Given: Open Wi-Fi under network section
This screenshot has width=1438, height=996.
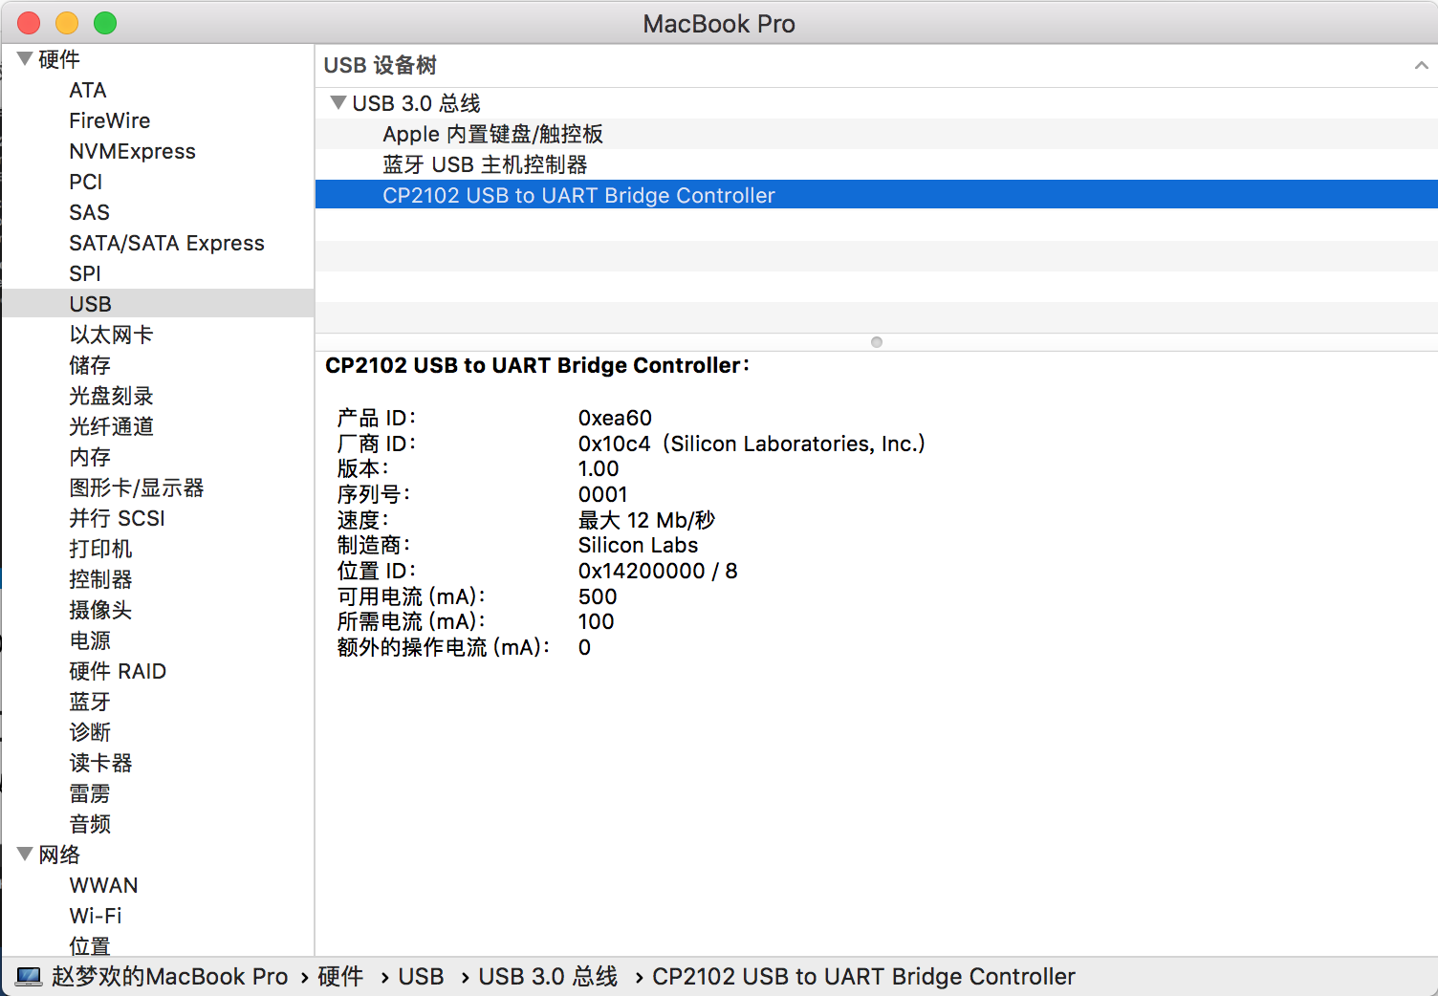Looking at the screenshot, I should click(96, 916).
